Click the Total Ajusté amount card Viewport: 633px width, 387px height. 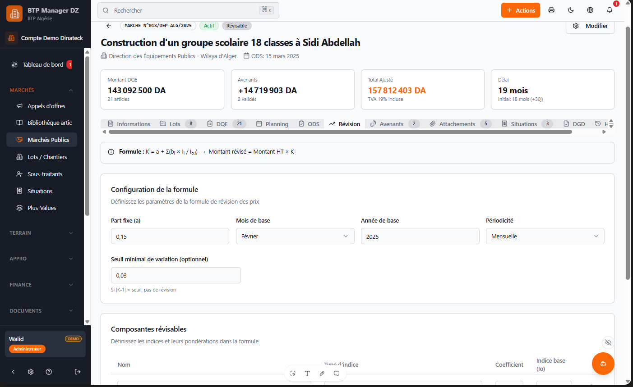coord(423,89)
